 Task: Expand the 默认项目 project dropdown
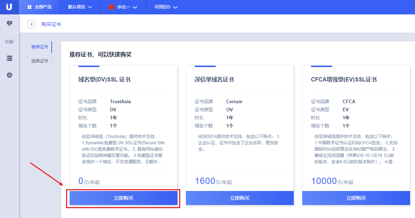[80, 7]
